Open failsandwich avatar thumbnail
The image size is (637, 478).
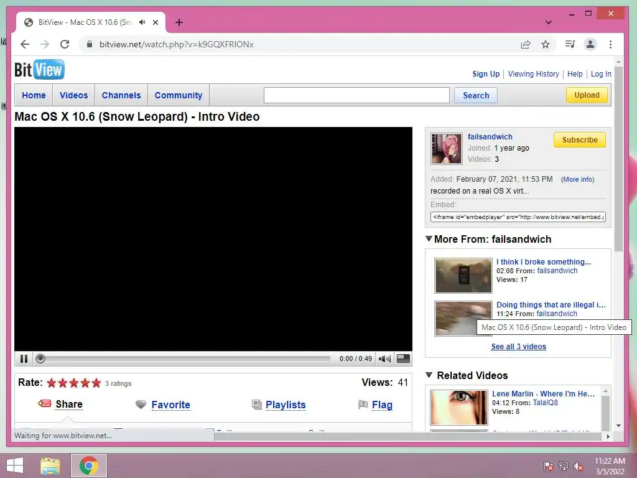click(x=447, y=148)
